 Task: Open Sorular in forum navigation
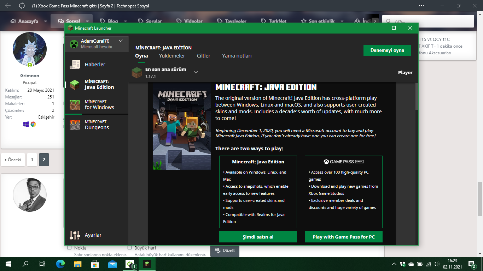point(150,21)
